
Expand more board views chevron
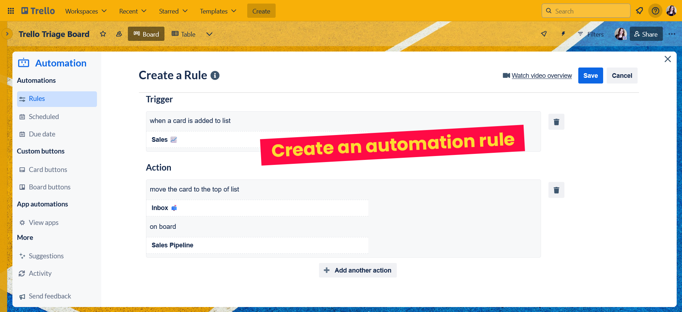209,34
